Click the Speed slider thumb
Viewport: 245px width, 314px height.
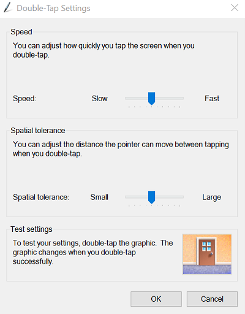pos(151,99)
